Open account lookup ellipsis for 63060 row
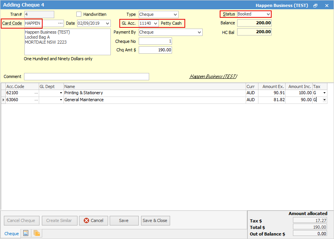 [36, 100]
